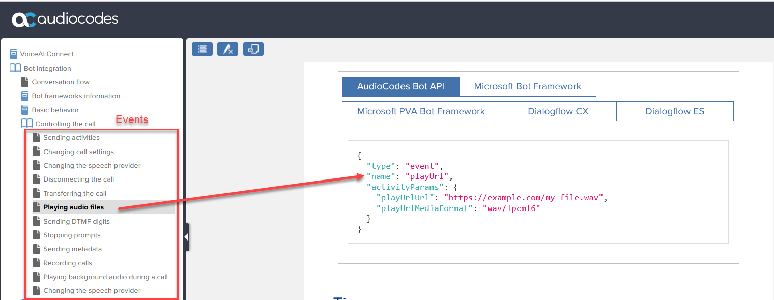Collapse the Controlling the call section
Screen dimensions: 774x300
pos(26,124)
